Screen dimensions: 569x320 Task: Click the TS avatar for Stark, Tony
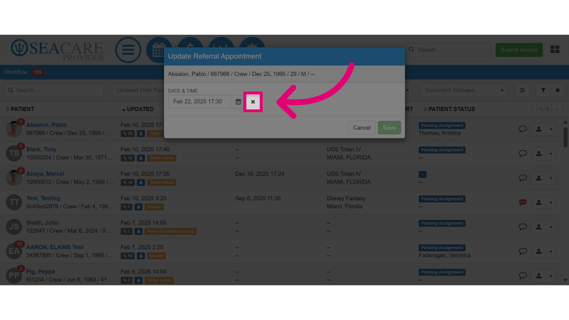14,153
